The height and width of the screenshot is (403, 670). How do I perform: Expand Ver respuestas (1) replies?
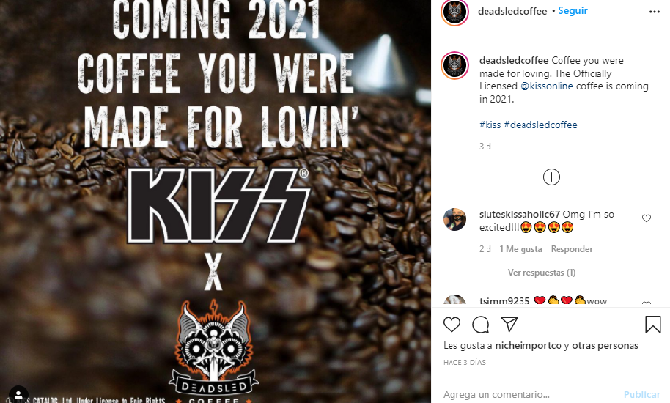coord(542,273)
